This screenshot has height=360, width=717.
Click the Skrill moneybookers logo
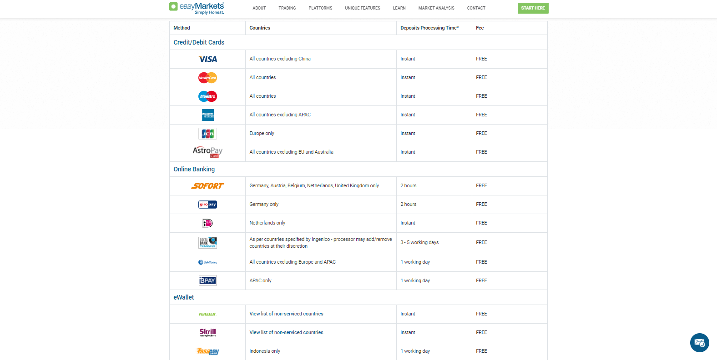(207, 332)
